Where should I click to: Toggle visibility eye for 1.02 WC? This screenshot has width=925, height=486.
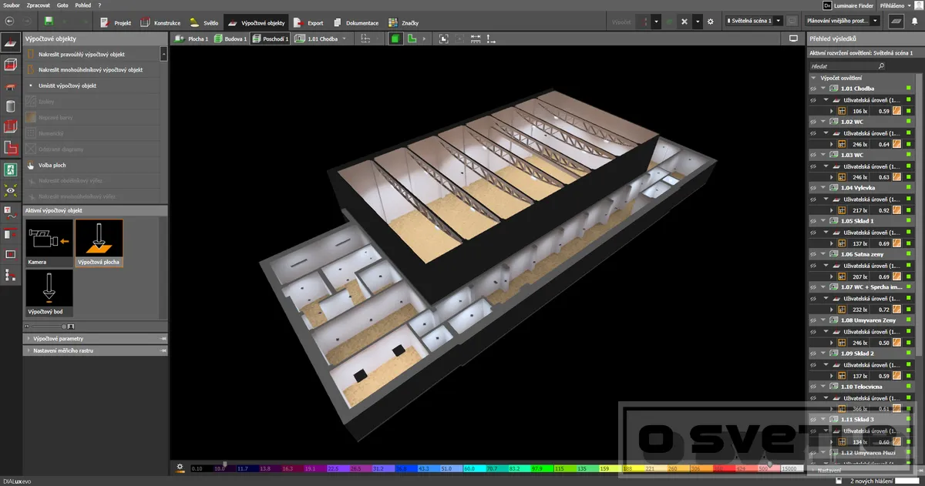point(813,122)
